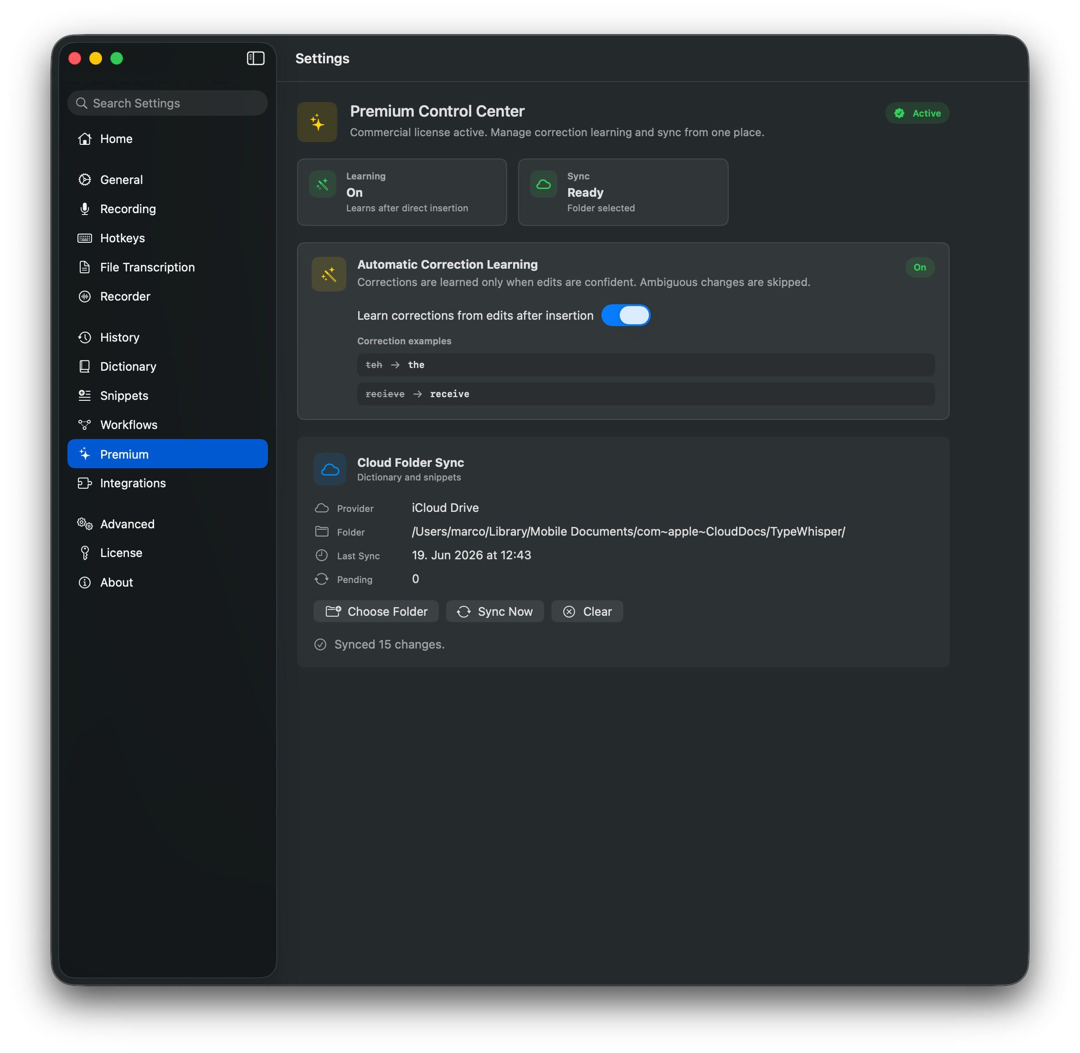Click the Learning card wand icon
Screen dimensions: 1080x1053
[x=323, y=184]
